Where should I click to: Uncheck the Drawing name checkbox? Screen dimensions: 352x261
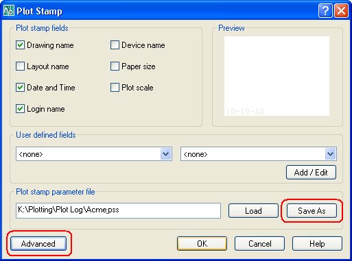pos(20,45)
